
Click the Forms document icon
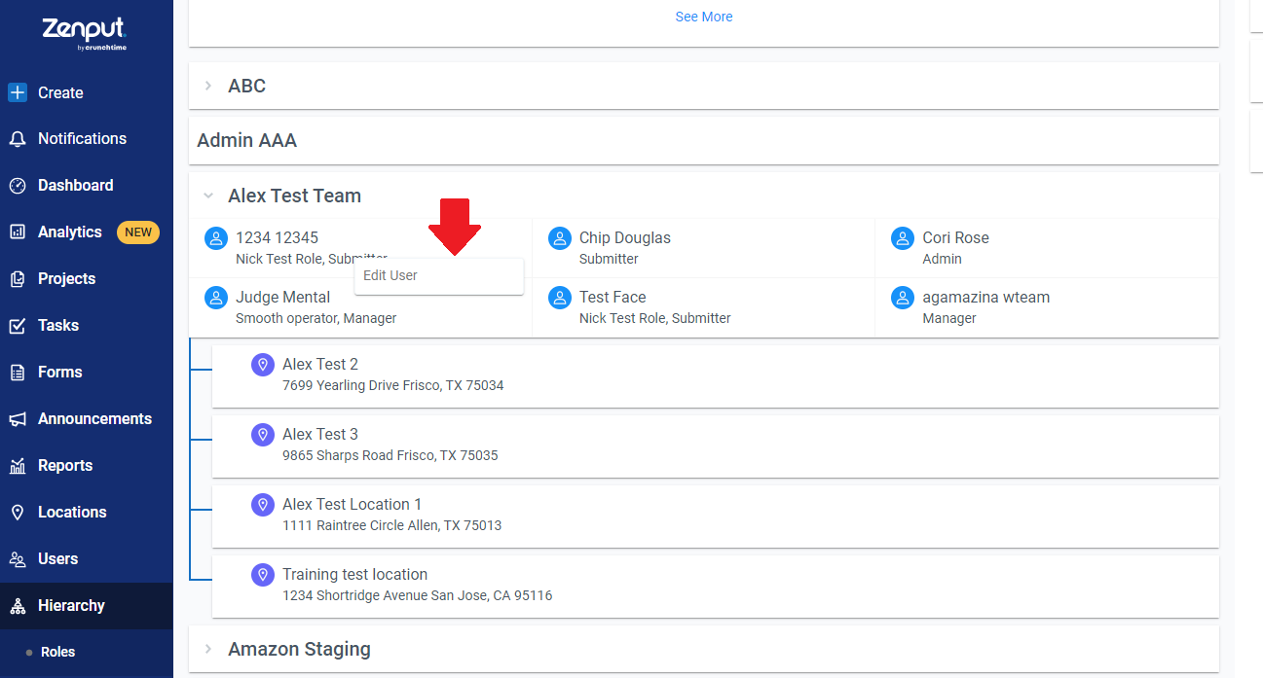point(18,373)
